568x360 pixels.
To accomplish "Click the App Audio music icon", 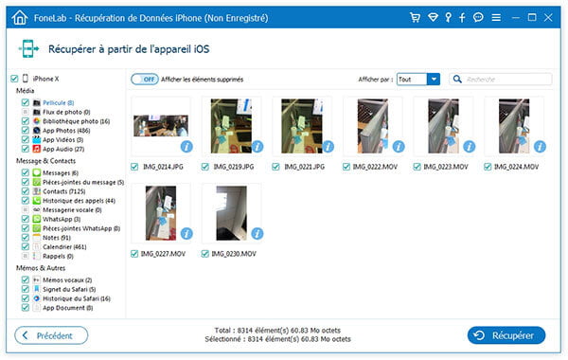I will coord(37,149).
